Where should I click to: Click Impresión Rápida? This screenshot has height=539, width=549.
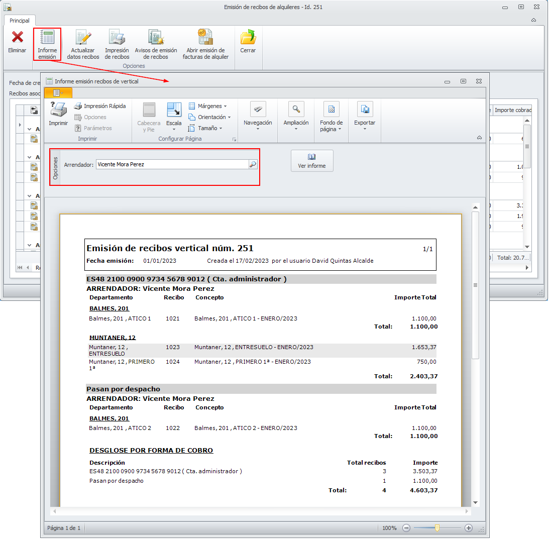pyautogui.click(x=100, y=106)
